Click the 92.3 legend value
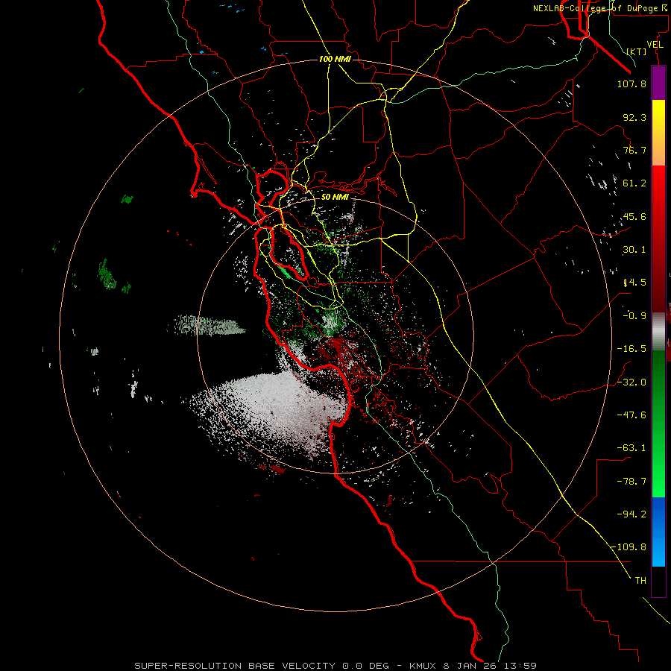 click(634, 117)
